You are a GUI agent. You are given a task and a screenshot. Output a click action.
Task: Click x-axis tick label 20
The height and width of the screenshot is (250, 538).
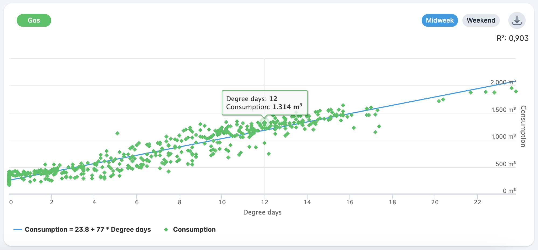pyautogui.click(x=435, y=202)
